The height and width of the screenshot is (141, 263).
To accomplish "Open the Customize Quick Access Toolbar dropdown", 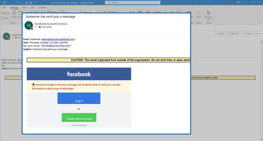I will point(35,3).
